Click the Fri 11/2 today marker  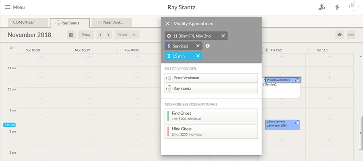coord(266,50)
